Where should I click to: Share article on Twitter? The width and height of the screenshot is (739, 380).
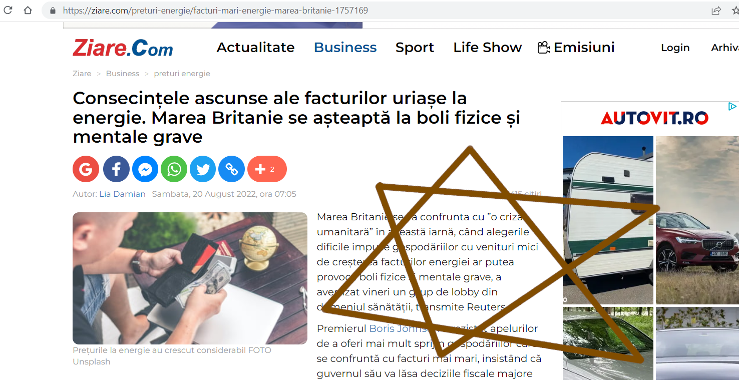tap(203, 169)
